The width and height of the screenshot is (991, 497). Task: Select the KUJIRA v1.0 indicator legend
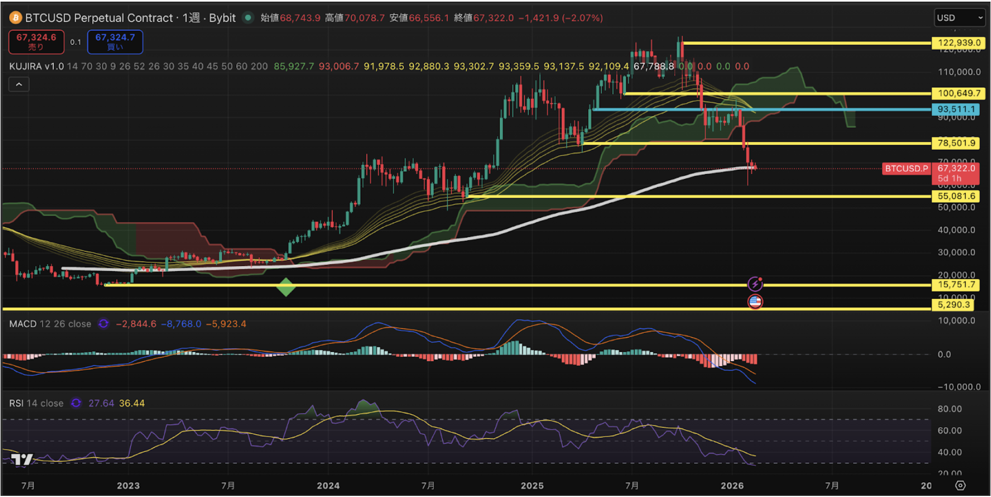tap(36, 66)
